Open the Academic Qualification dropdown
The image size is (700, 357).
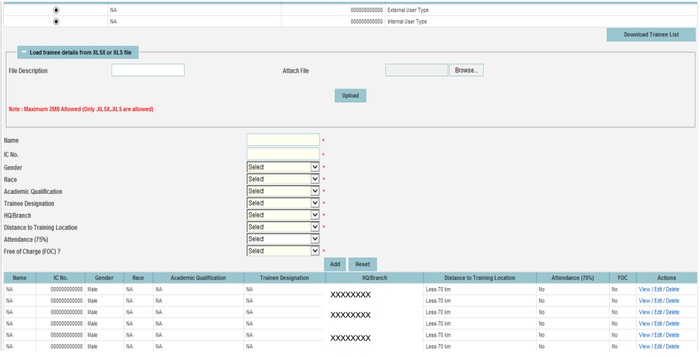(x=316, y=191)
